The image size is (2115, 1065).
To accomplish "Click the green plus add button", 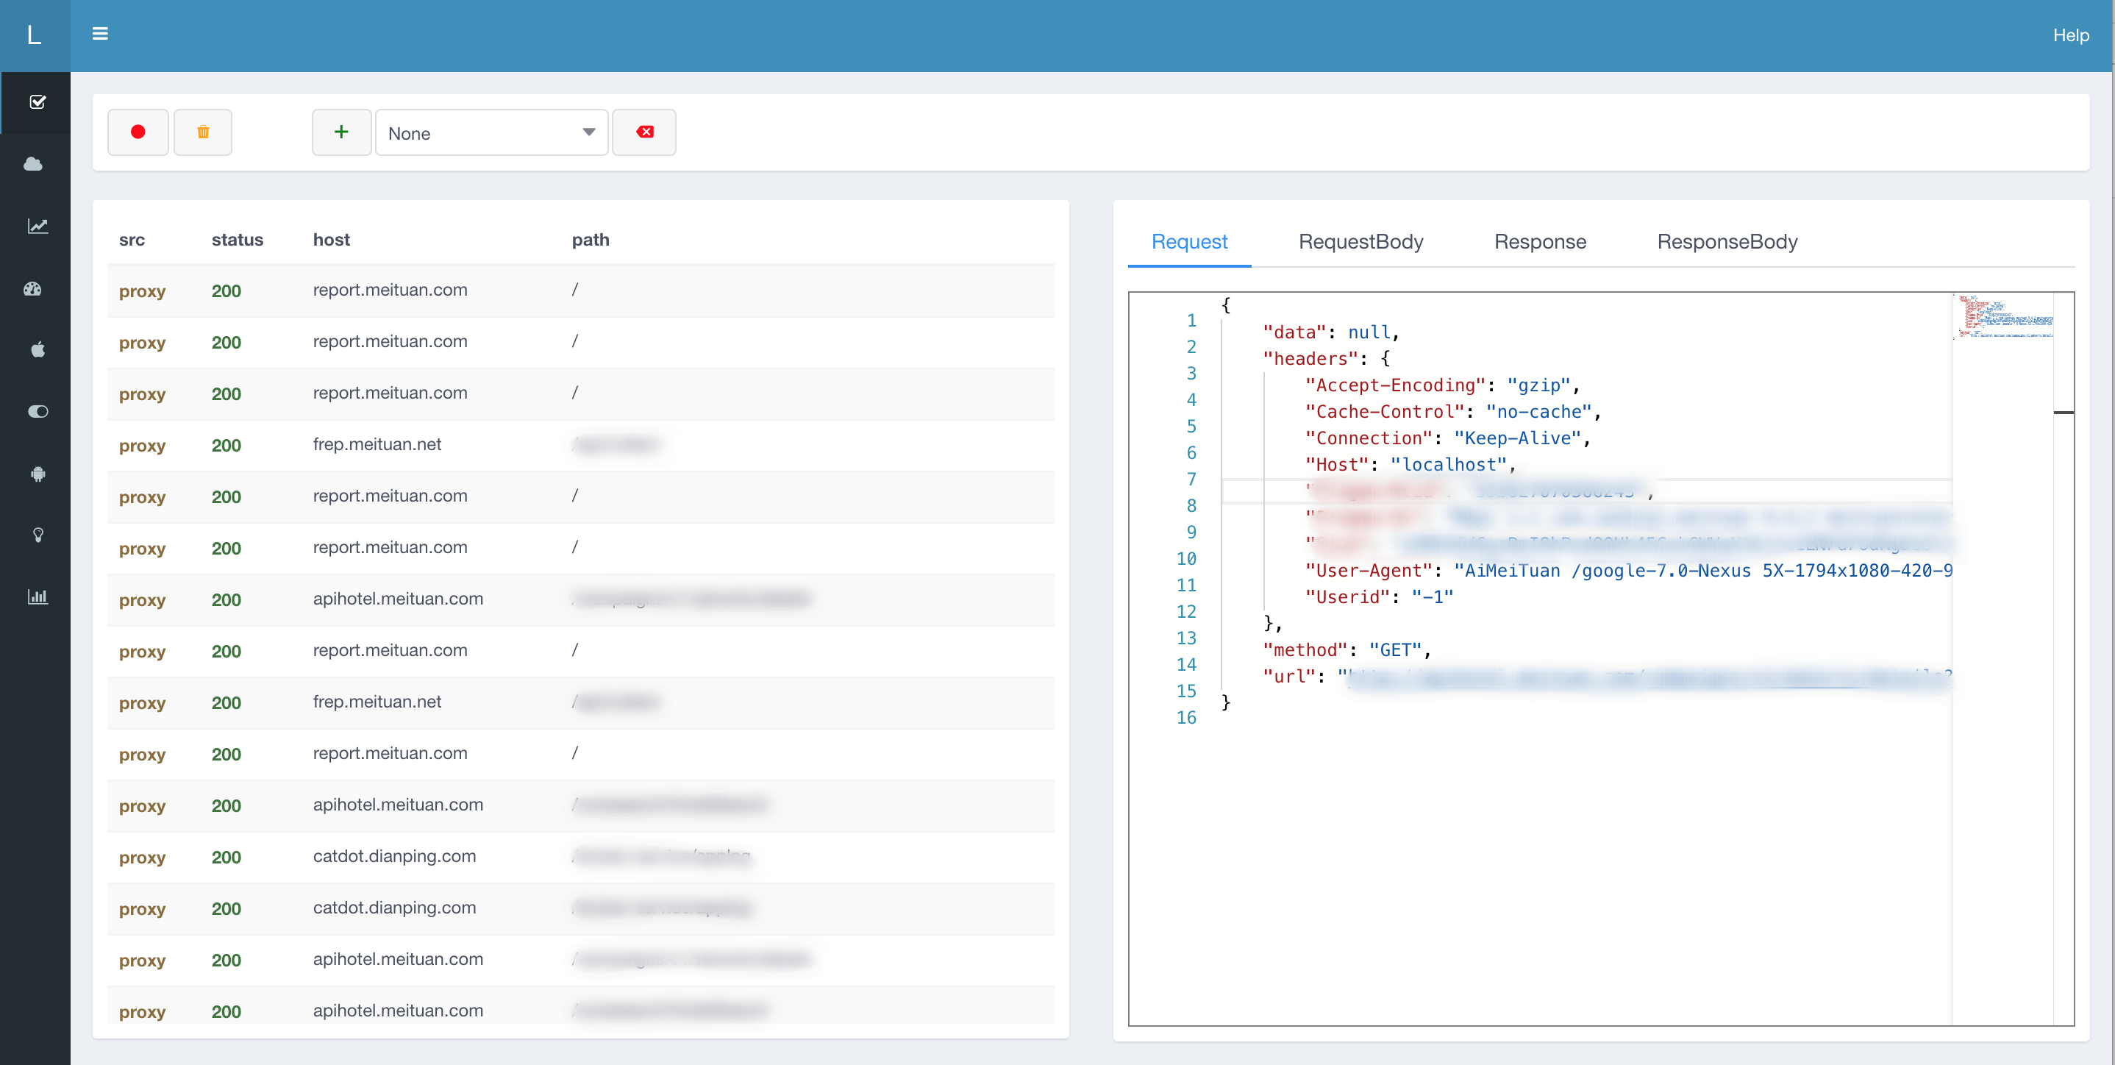I will click(x=341, y=132).
